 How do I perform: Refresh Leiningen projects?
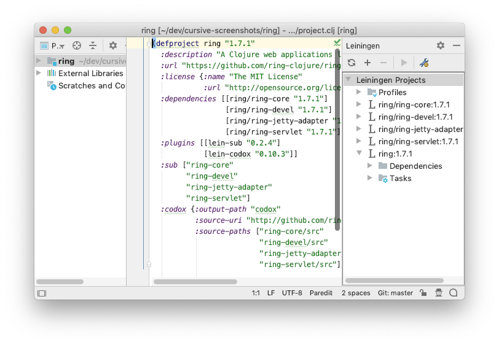click(x=352, y=63)
